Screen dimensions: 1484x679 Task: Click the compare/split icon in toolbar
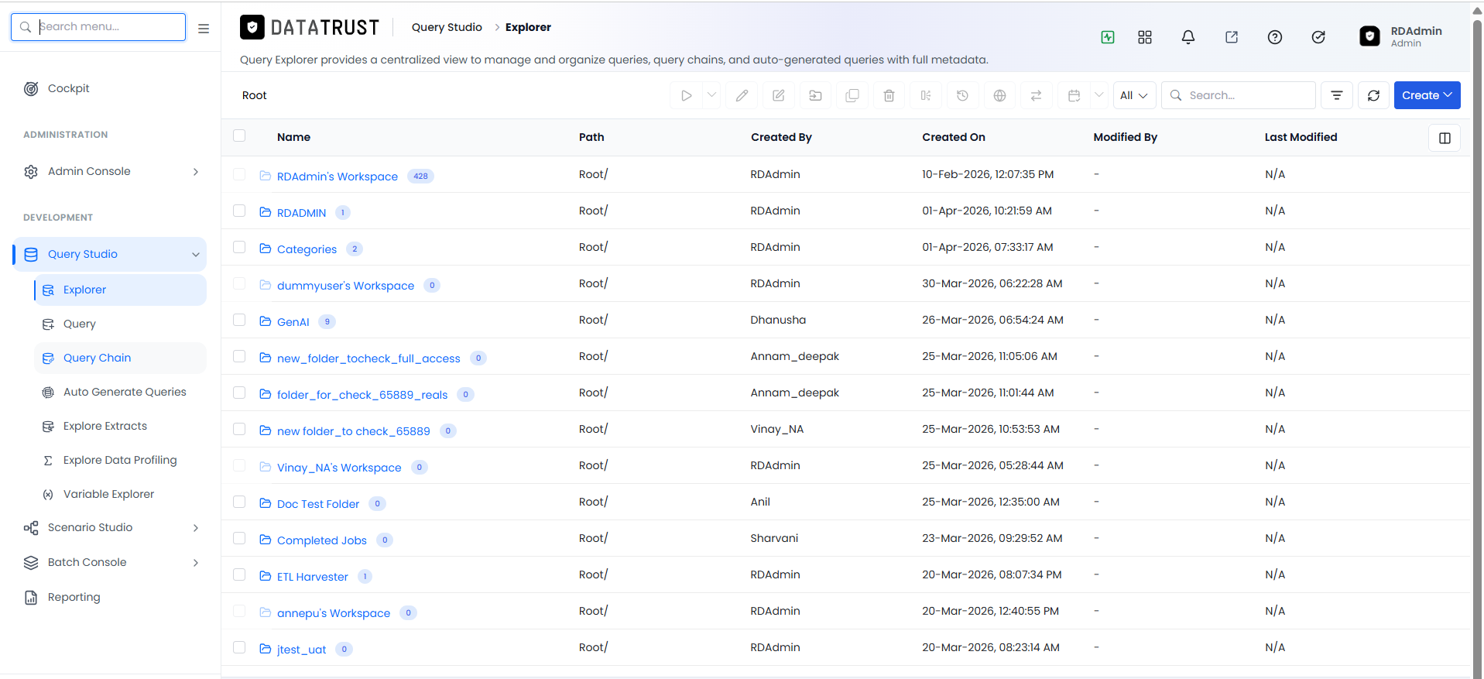(926, 95)
